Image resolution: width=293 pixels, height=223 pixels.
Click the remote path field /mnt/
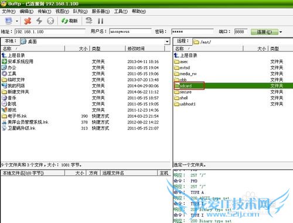pyautogui.click(x=242, y=42)
